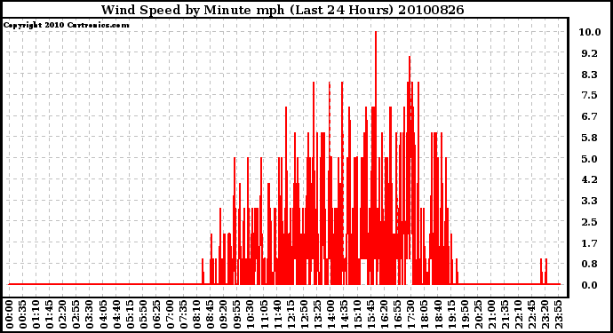Select the "04:40" time label
613x333 pixels.
[116, 314]
